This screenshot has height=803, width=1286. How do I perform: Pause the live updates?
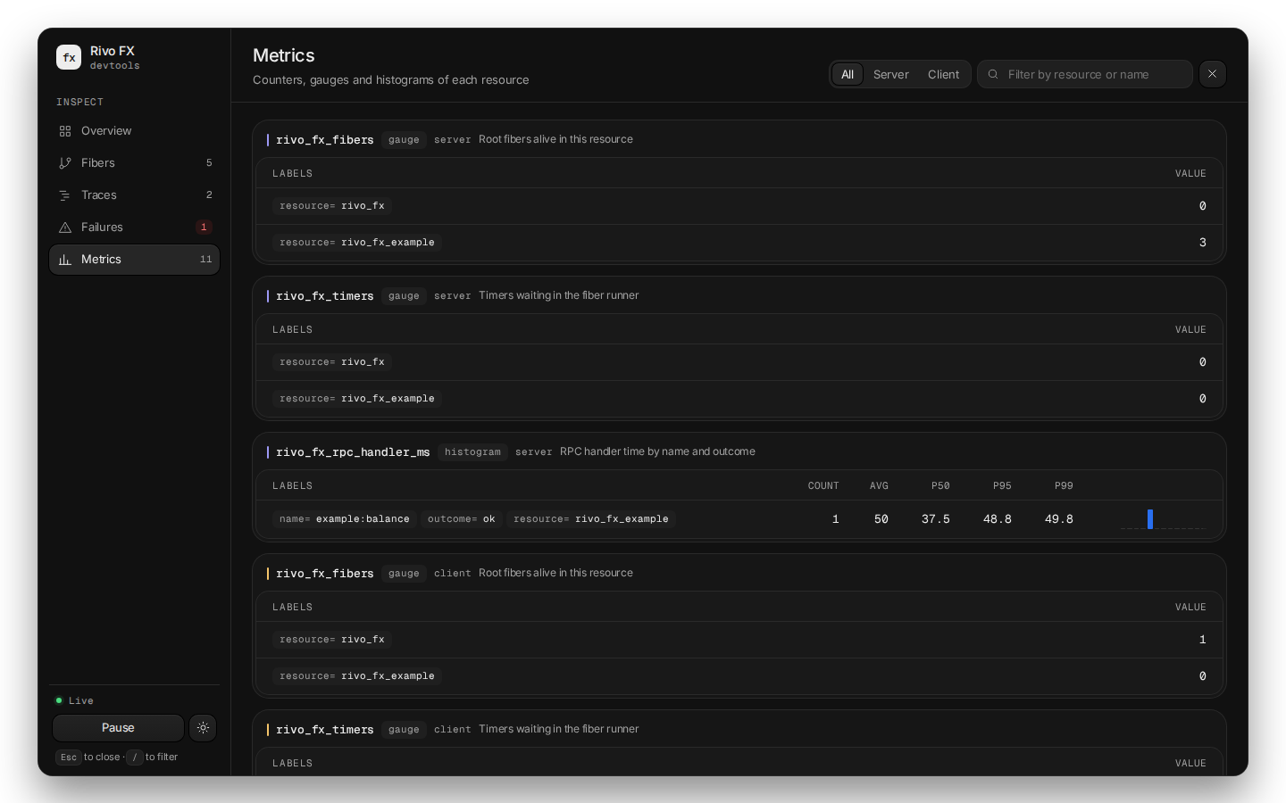tap(118, 728)
